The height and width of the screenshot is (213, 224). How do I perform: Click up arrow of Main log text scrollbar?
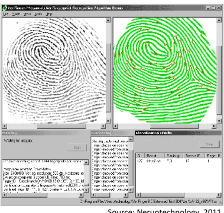[x=86, y=162]
